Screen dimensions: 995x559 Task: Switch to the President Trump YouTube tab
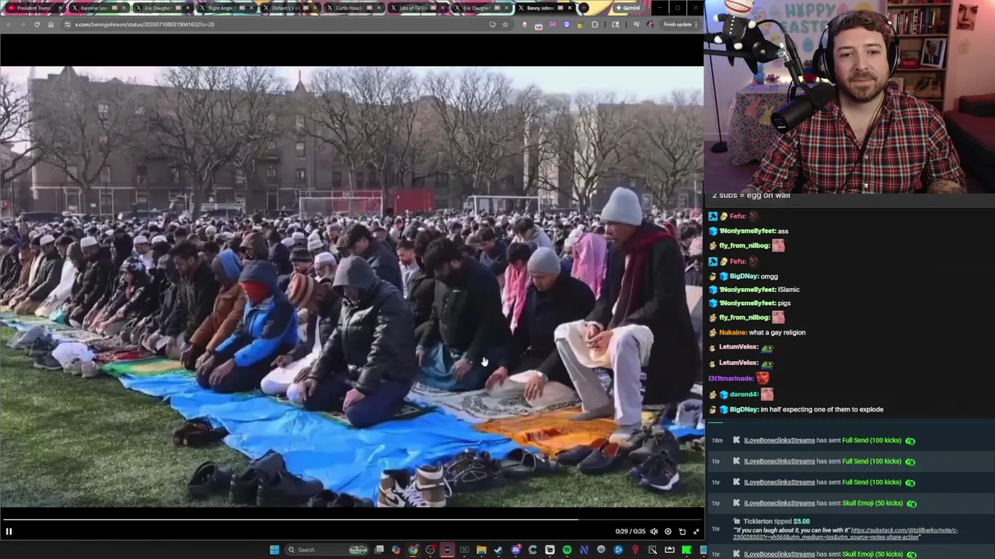coord(33,8)
